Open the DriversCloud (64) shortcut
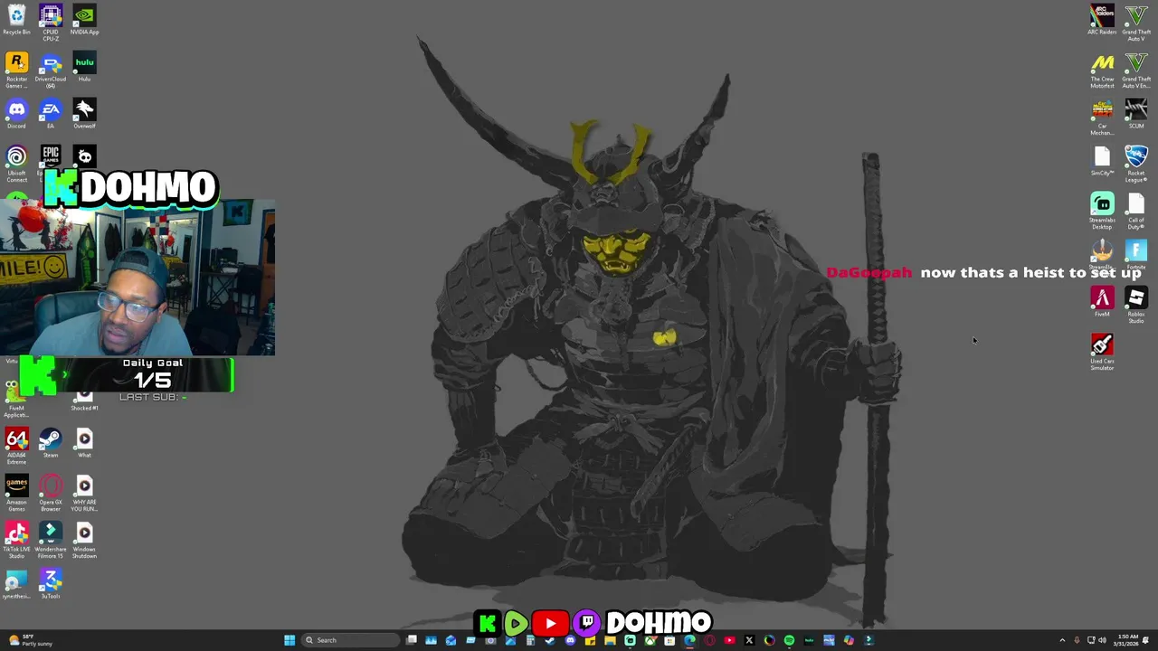Screen dimensions: 1158x651 pyautogui.click(x=51, y=70)
